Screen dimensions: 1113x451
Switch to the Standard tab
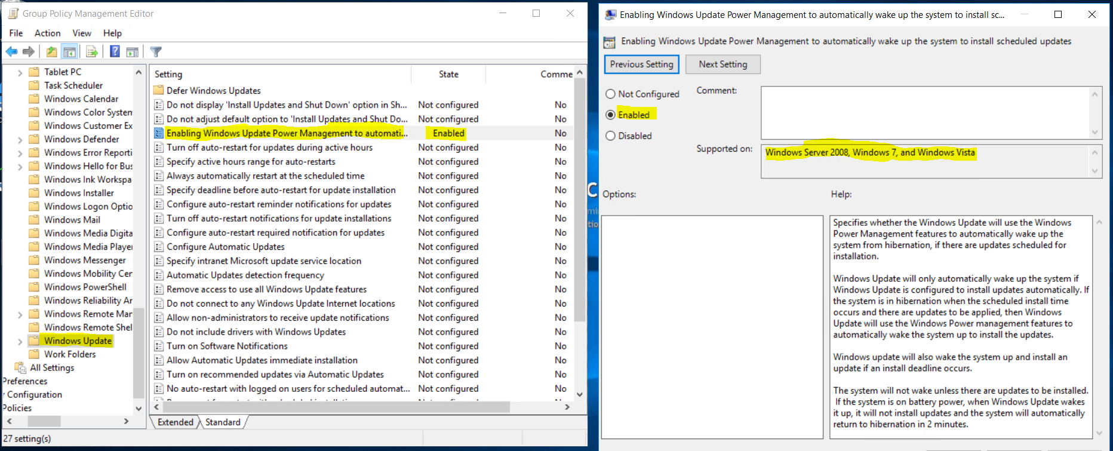click(223, 422)
